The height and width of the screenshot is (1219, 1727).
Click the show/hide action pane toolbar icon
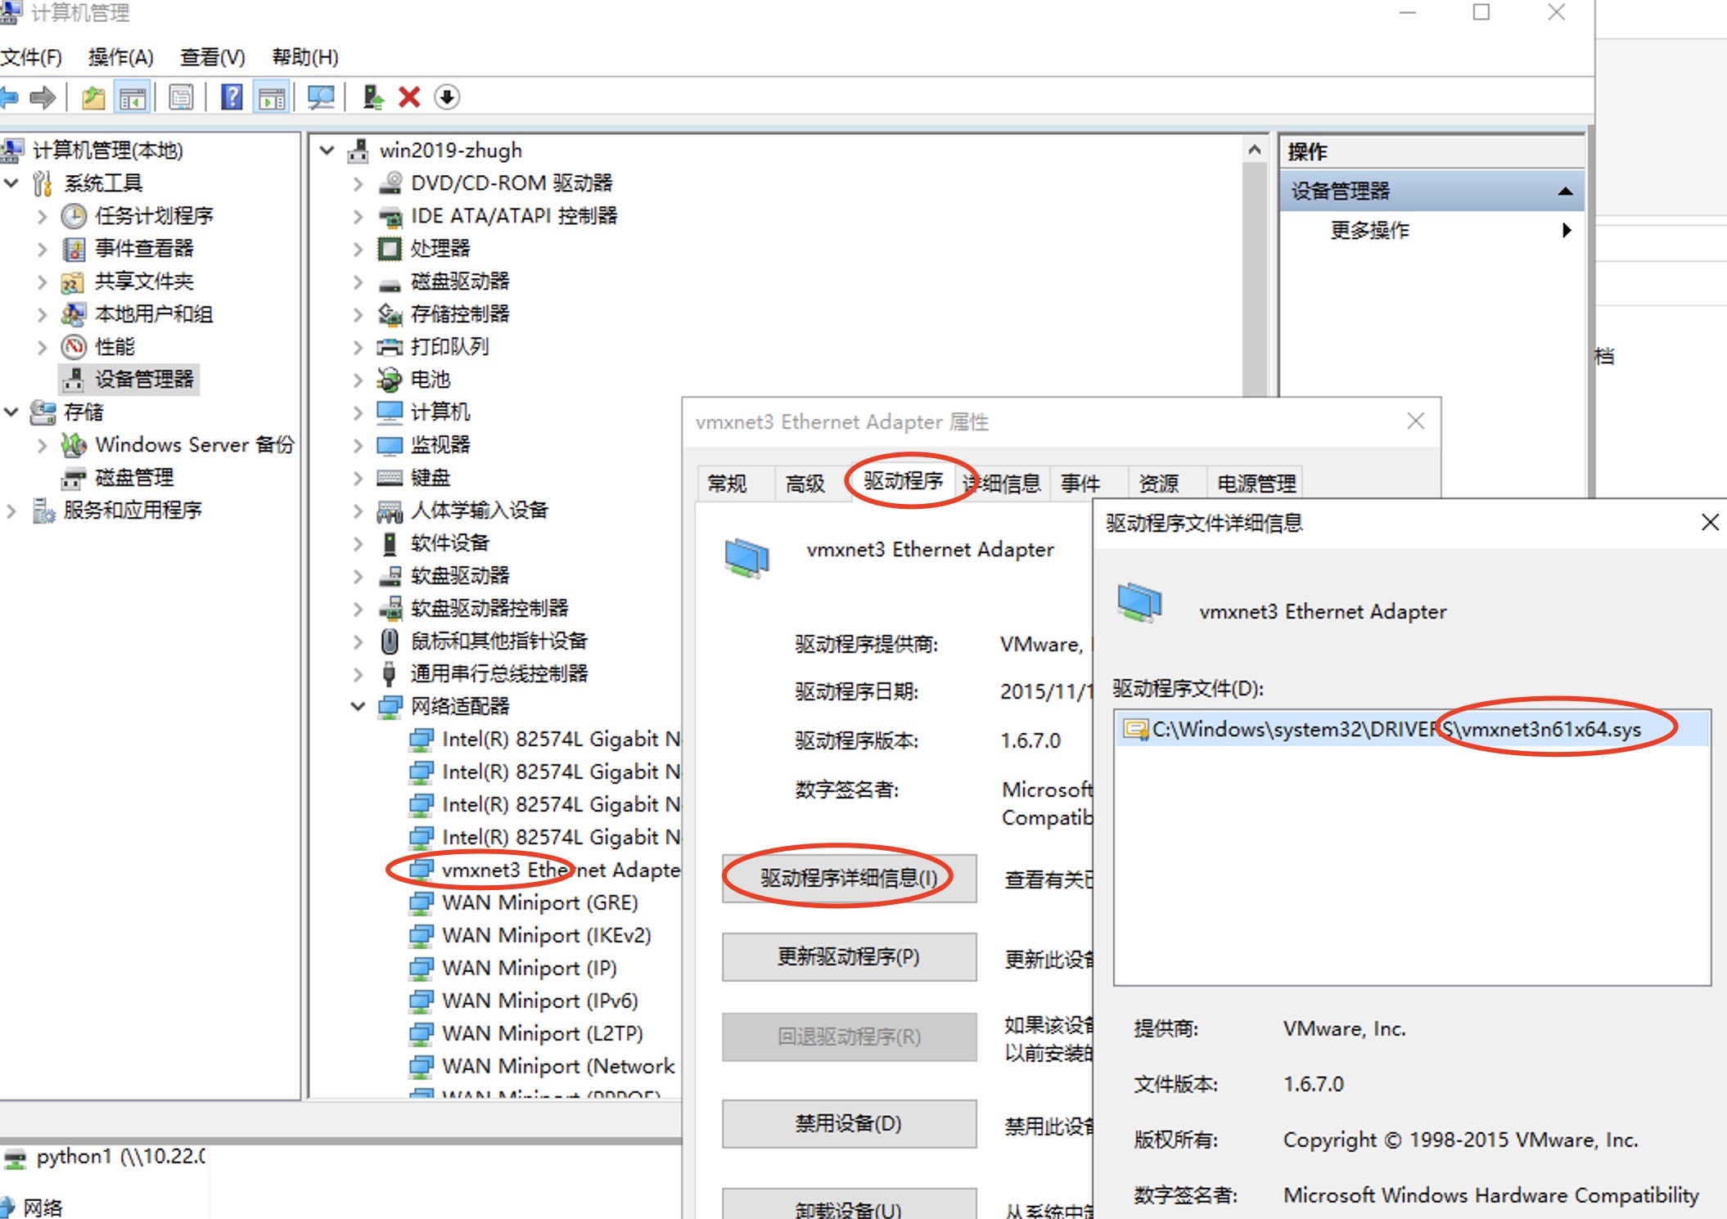pyautogui.click(x=271, y=97)
